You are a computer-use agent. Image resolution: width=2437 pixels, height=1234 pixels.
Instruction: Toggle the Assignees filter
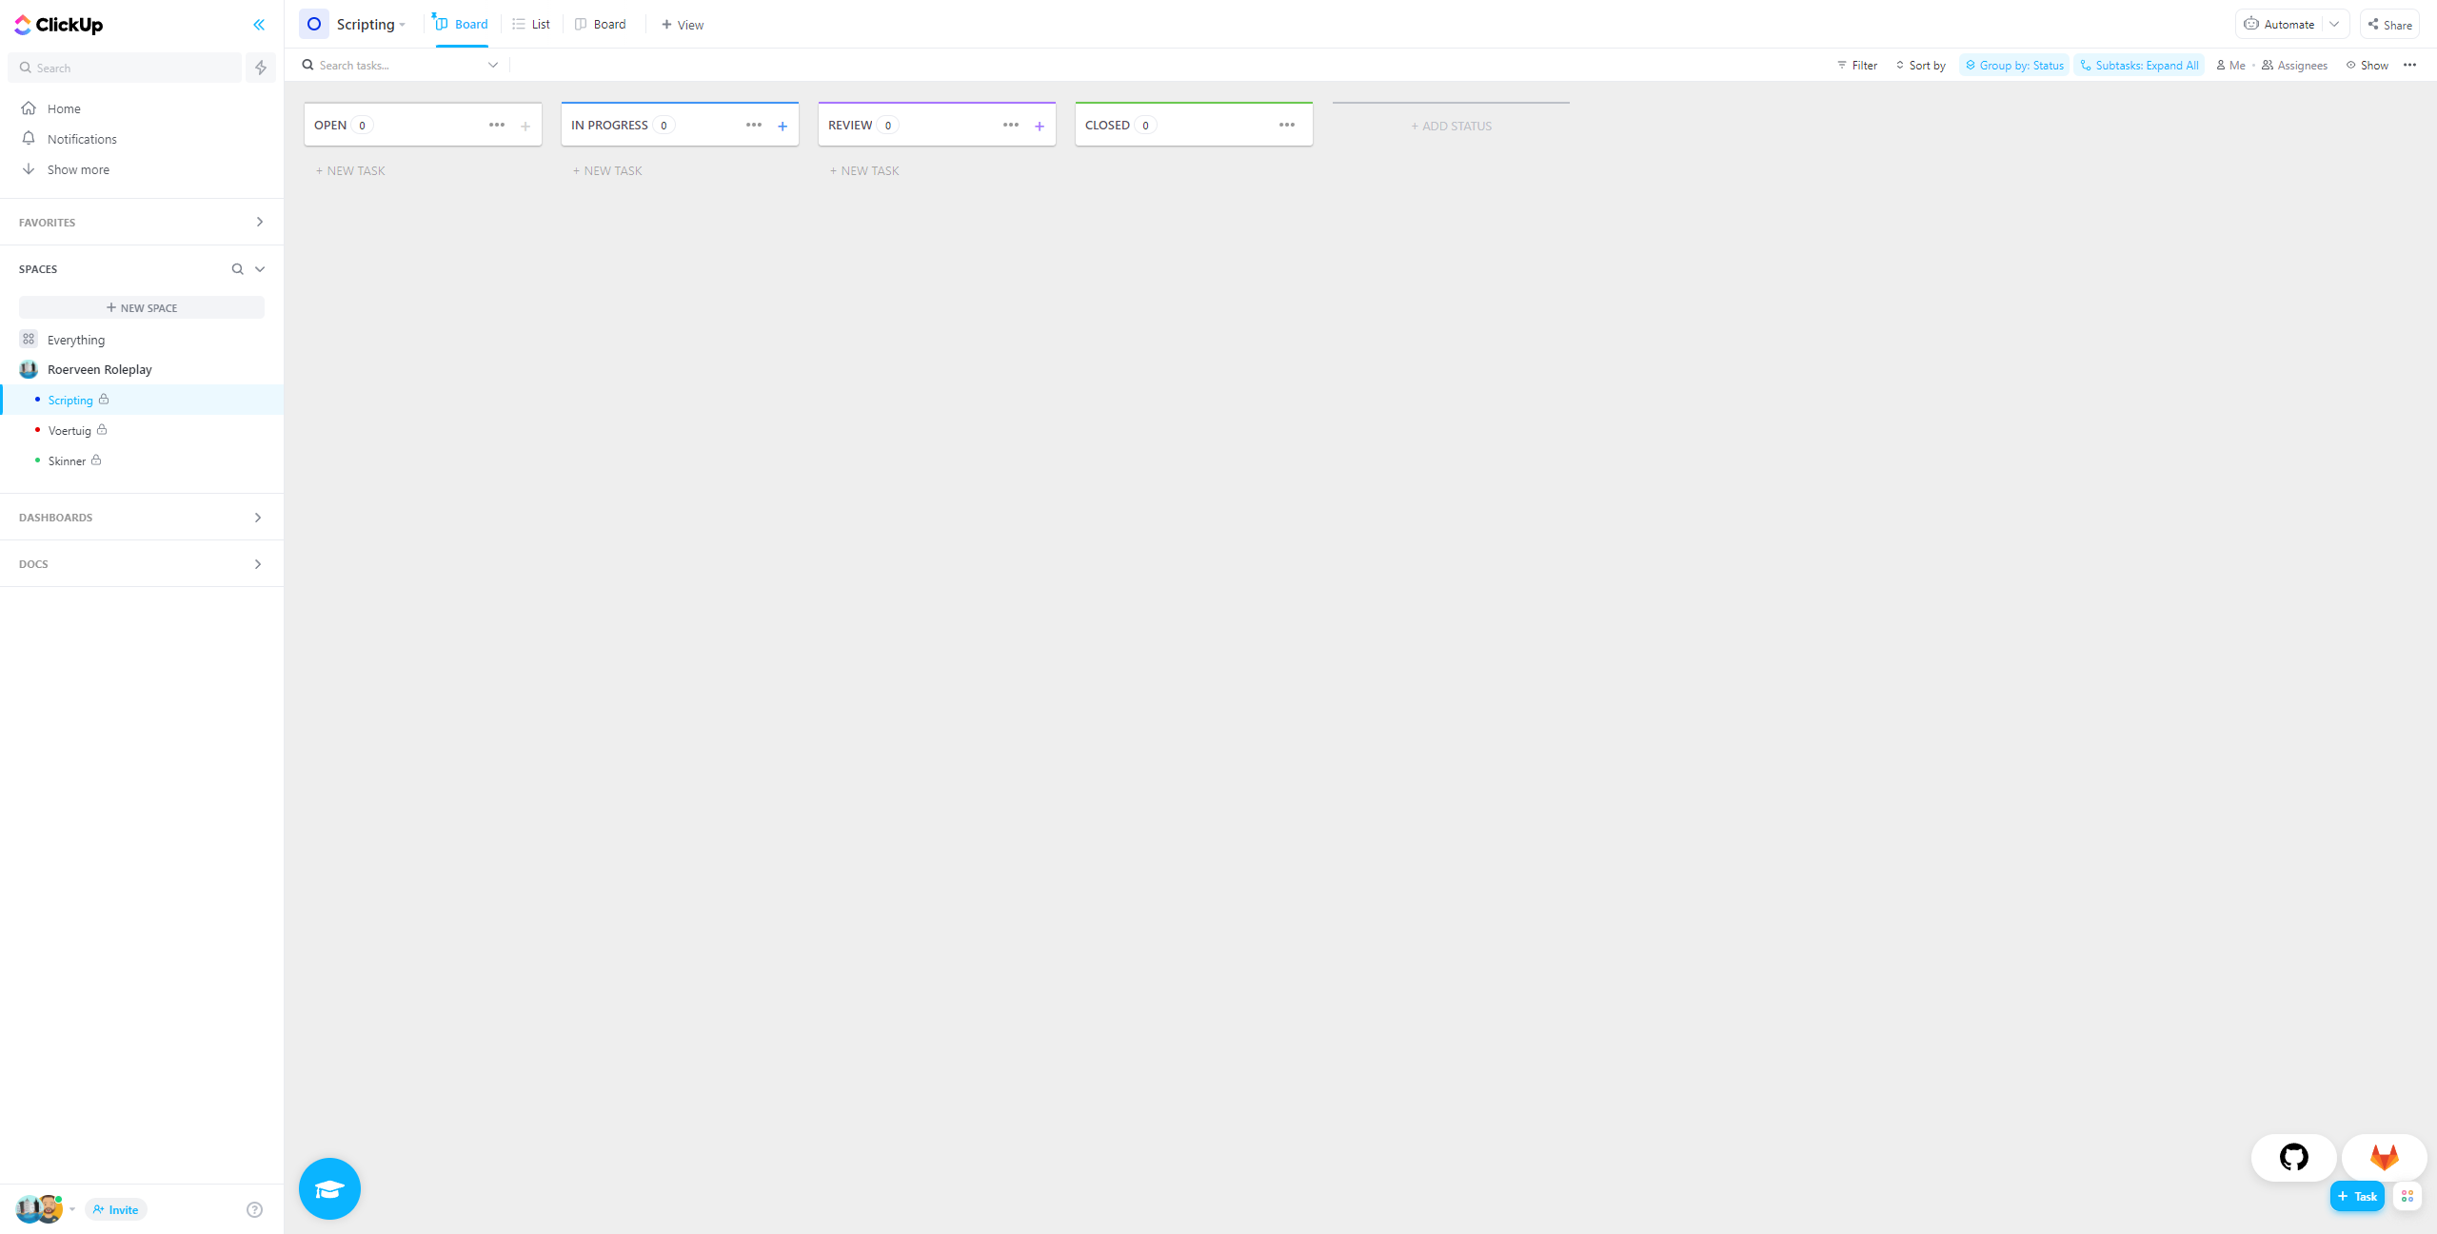point(2294,66)
